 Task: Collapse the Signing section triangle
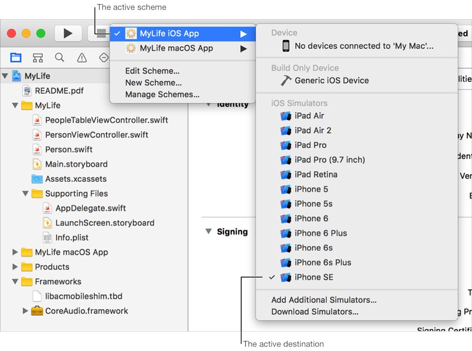208,231
